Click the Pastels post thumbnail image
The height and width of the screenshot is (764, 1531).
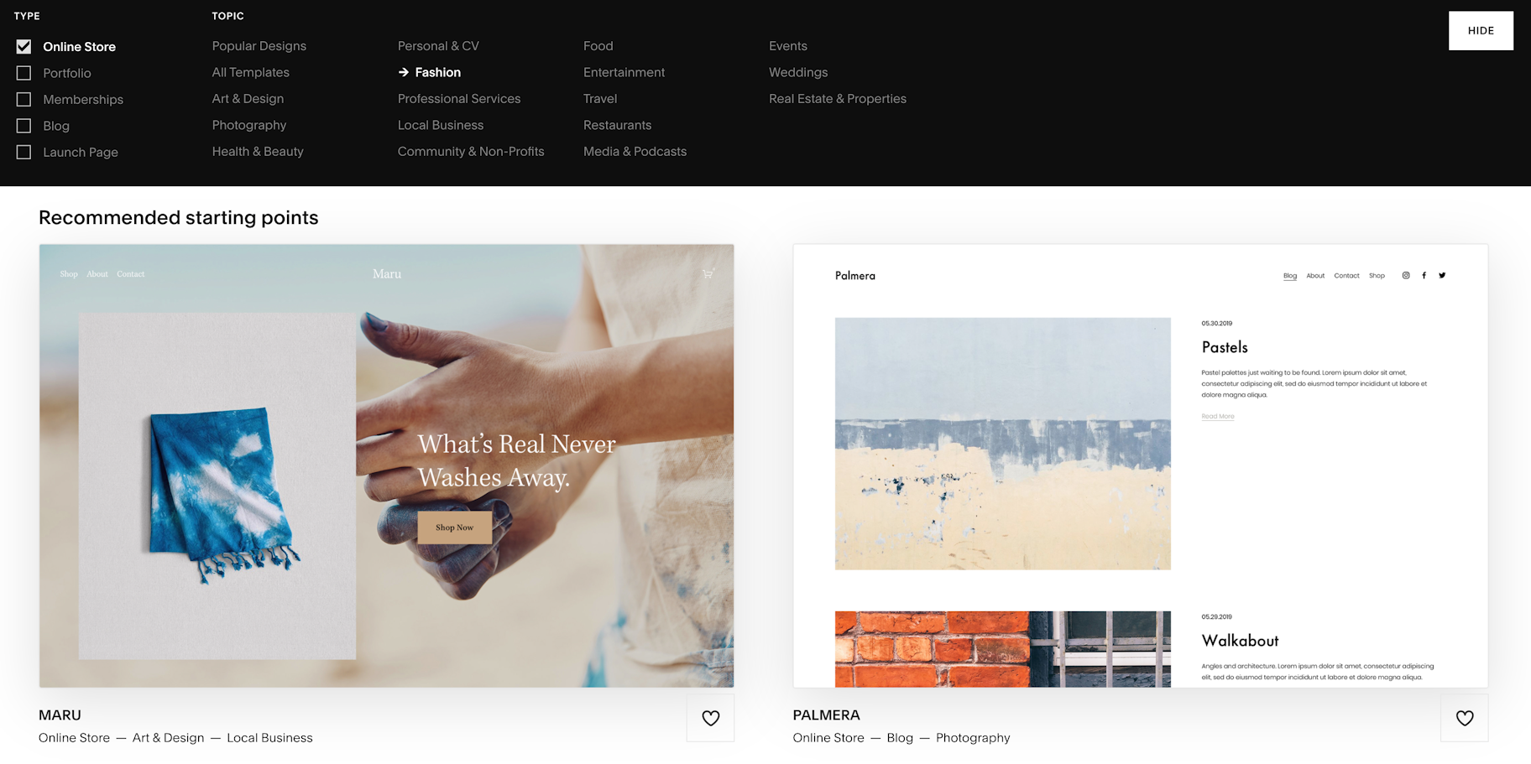click(1002, 444)
